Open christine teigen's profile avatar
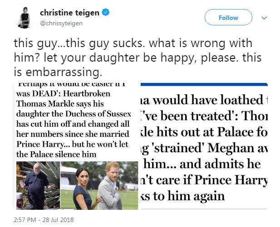The width and height of the screenshot is (280, 227). pyautogui.click(x=24, y=18)
